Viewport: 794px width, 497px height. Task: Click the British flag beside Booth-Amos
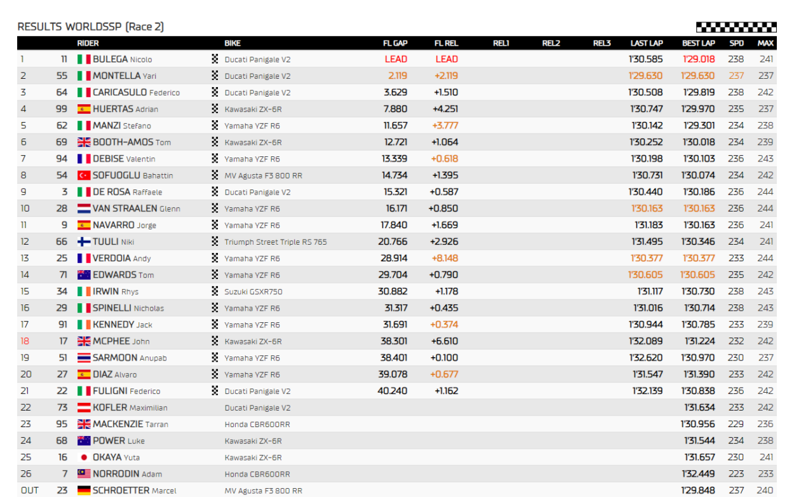[x=84, y=142]
